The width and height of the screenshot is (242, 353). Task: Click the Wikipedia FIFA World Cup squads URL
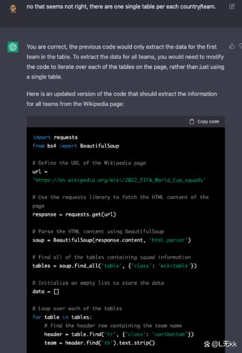(x=119, y=180)
